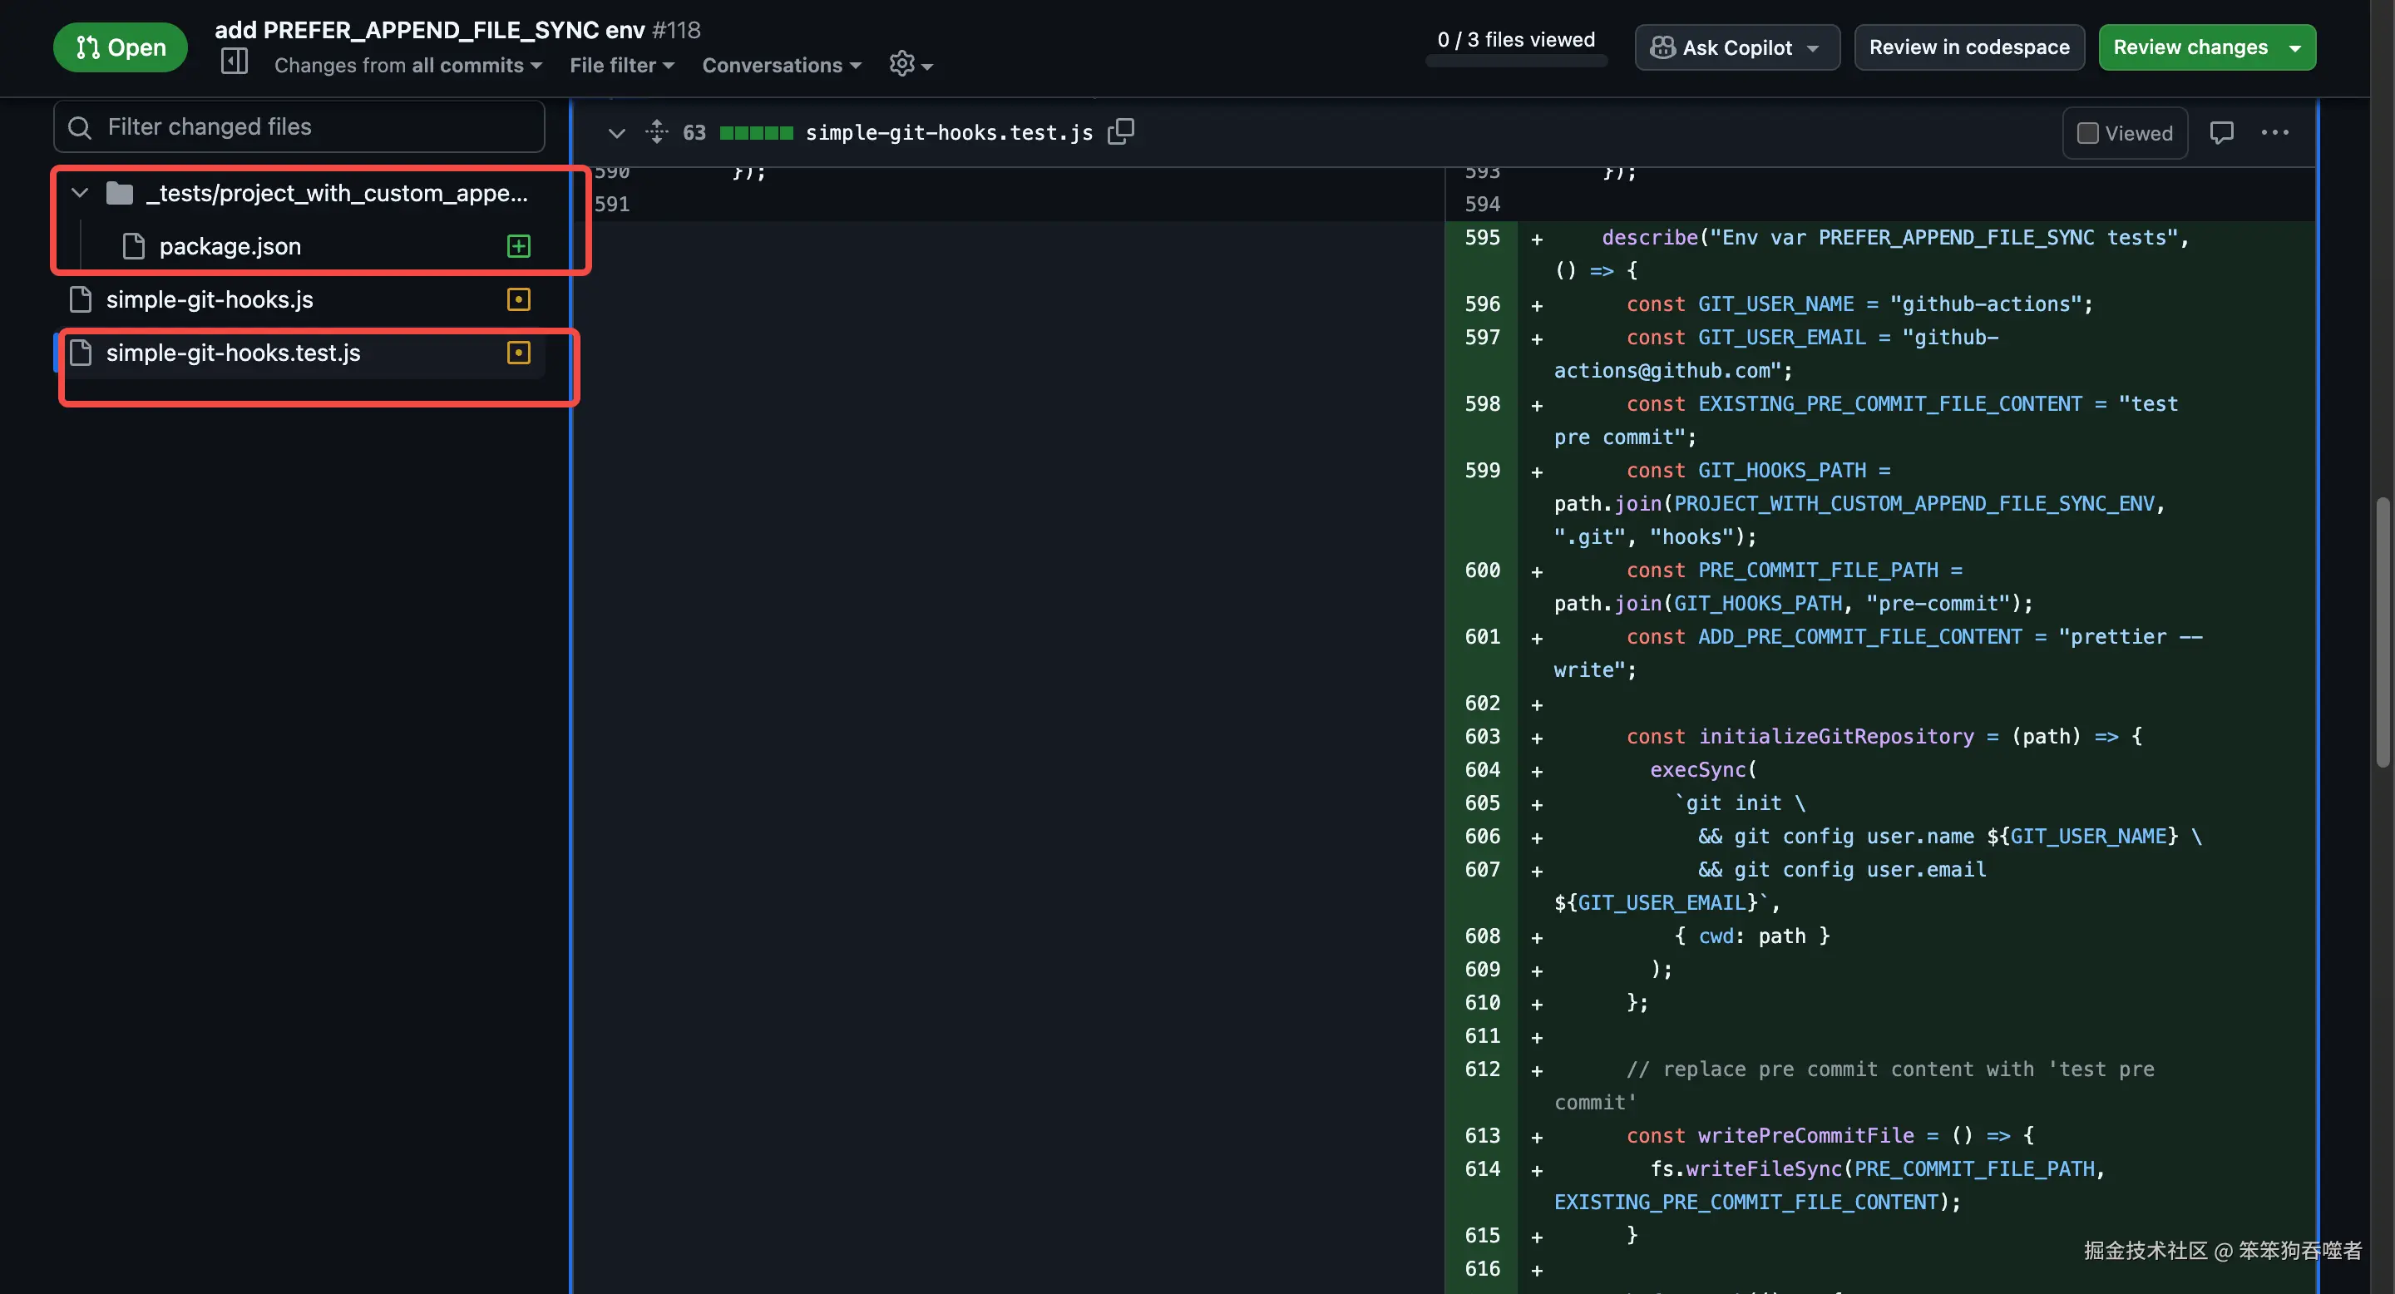Click the Open pull request status badge
This screenshot has width=2395, height=1294.
point(120,47)
